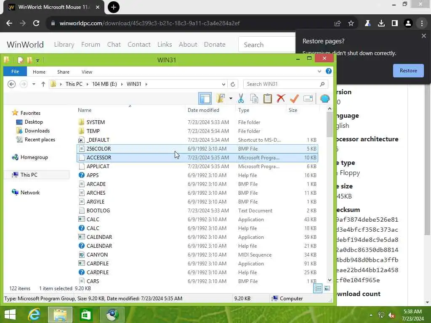
Task: Click 104 MB (E:) breadcrumb segment
Action: click(x=104, y=84)
